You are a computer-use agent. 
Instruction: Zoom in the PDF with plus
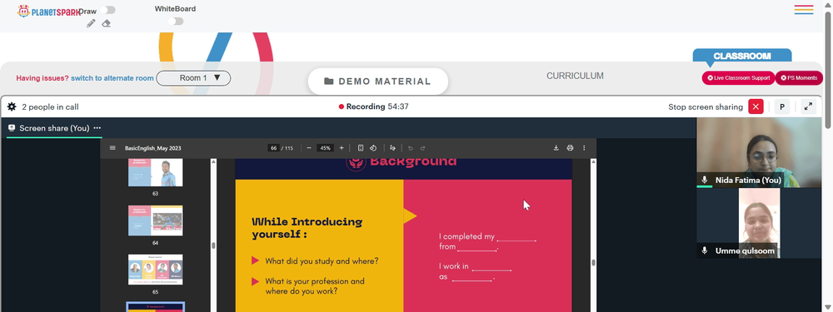point(342,148)
